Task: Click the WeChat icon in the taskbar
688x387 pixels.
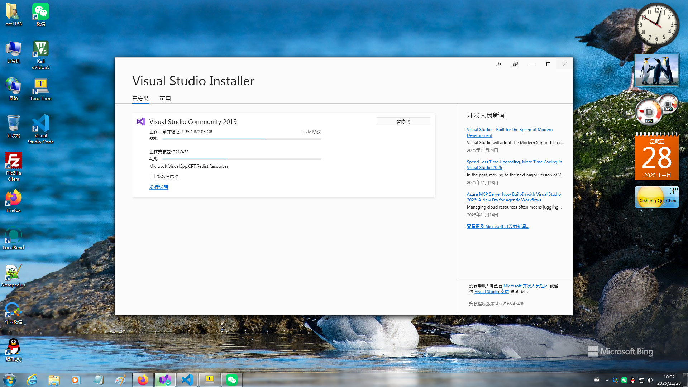Action: (x=231, y=380)
